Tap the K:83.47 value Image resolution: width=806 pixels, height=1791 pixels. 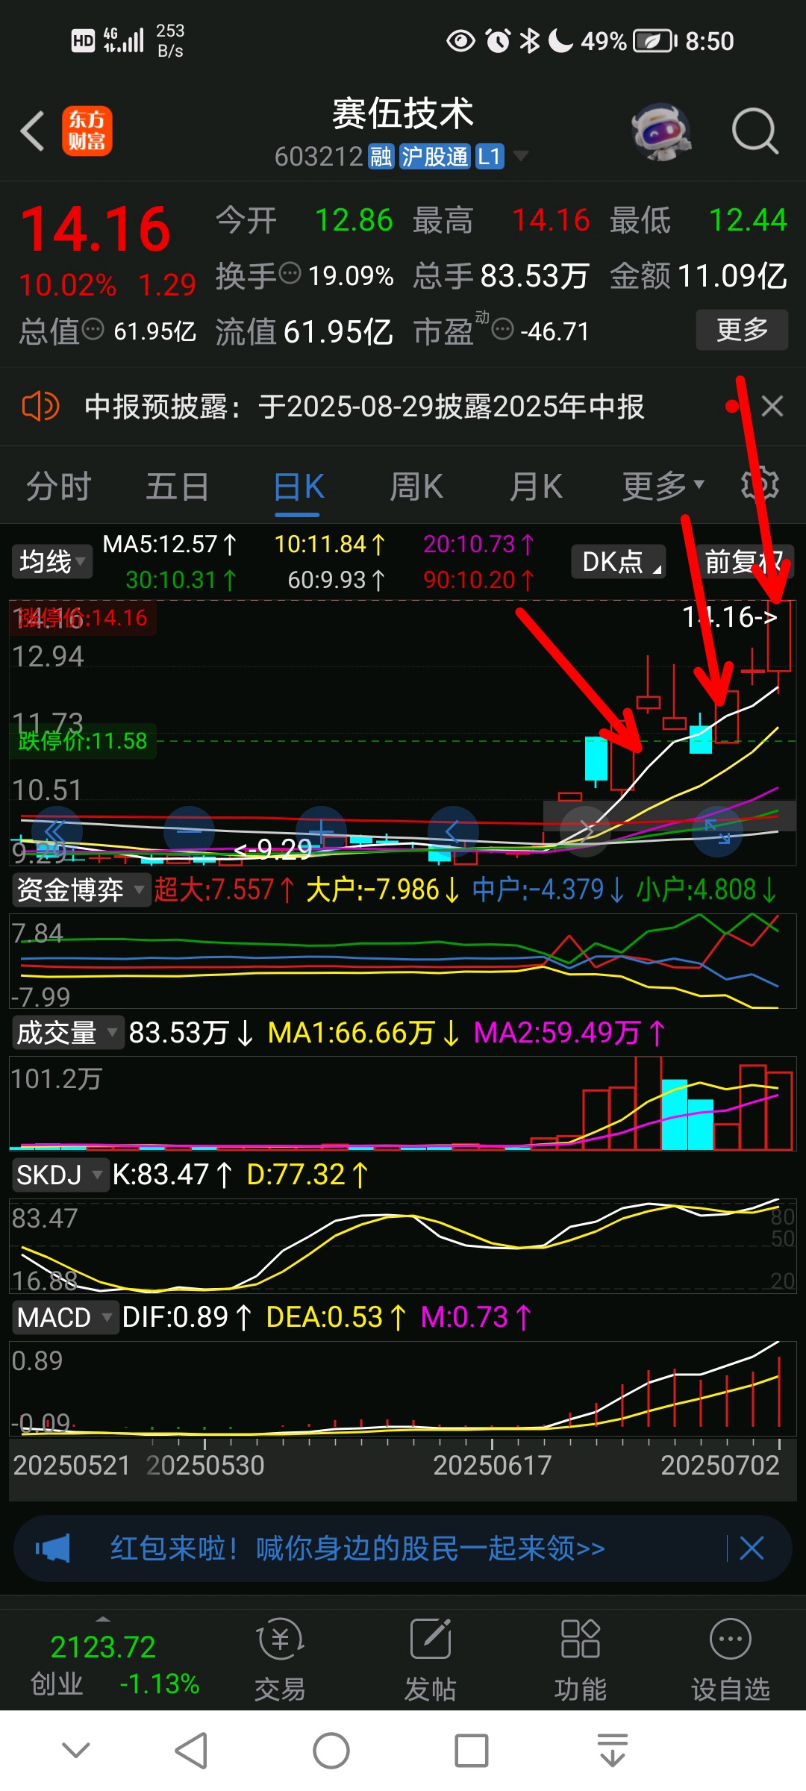point(172,1175)
